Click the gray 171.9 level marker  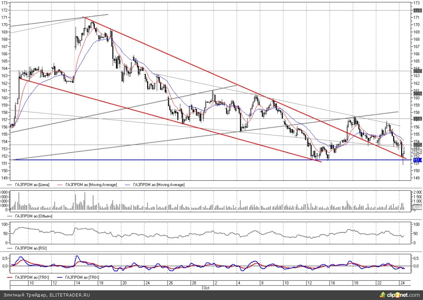click(417, 10)
